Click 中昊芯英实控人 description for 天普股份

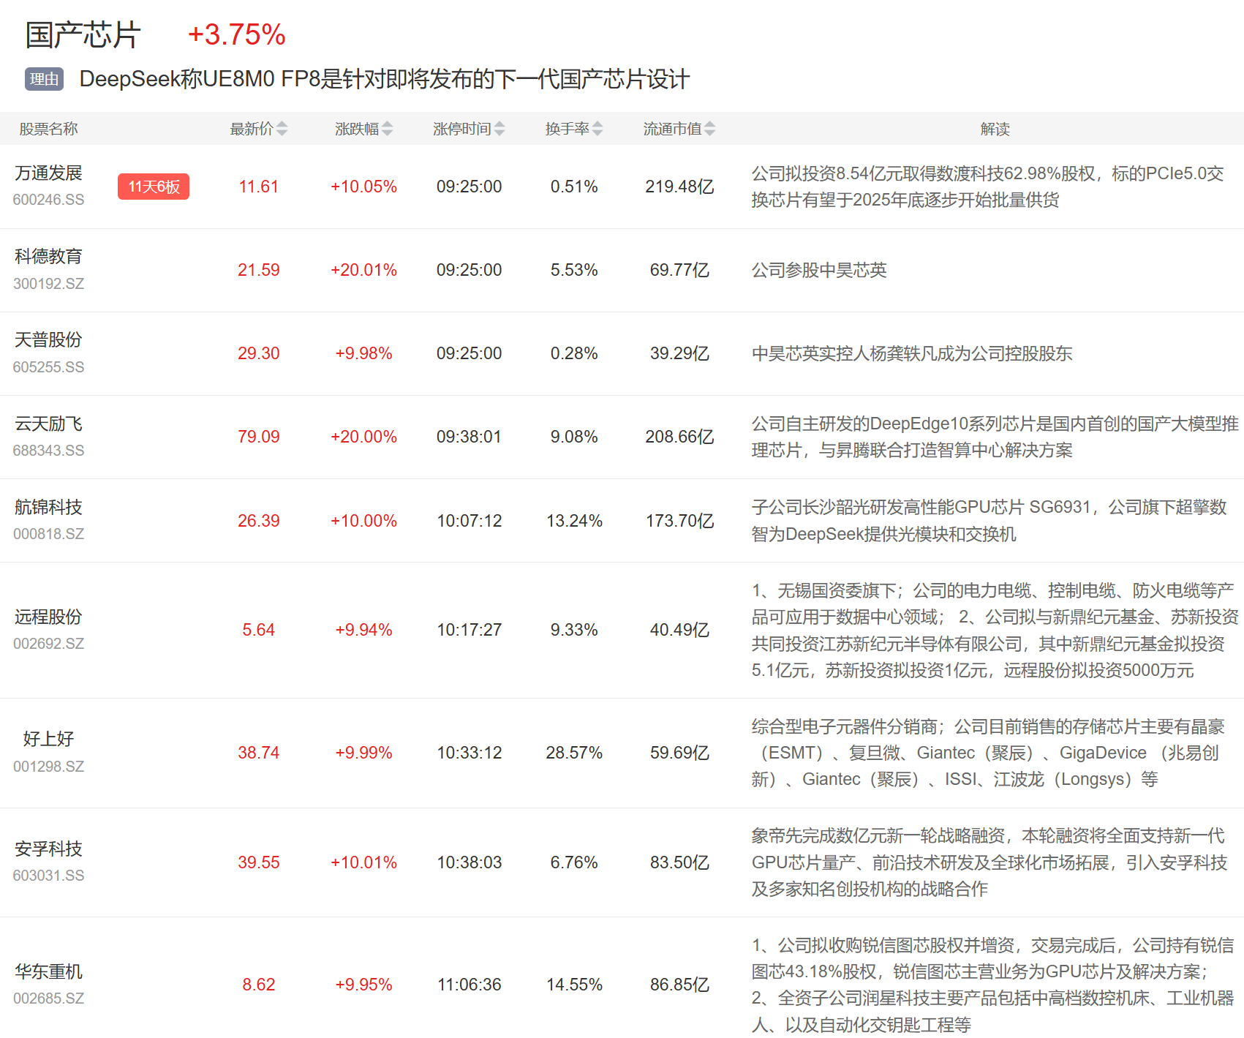912,353
